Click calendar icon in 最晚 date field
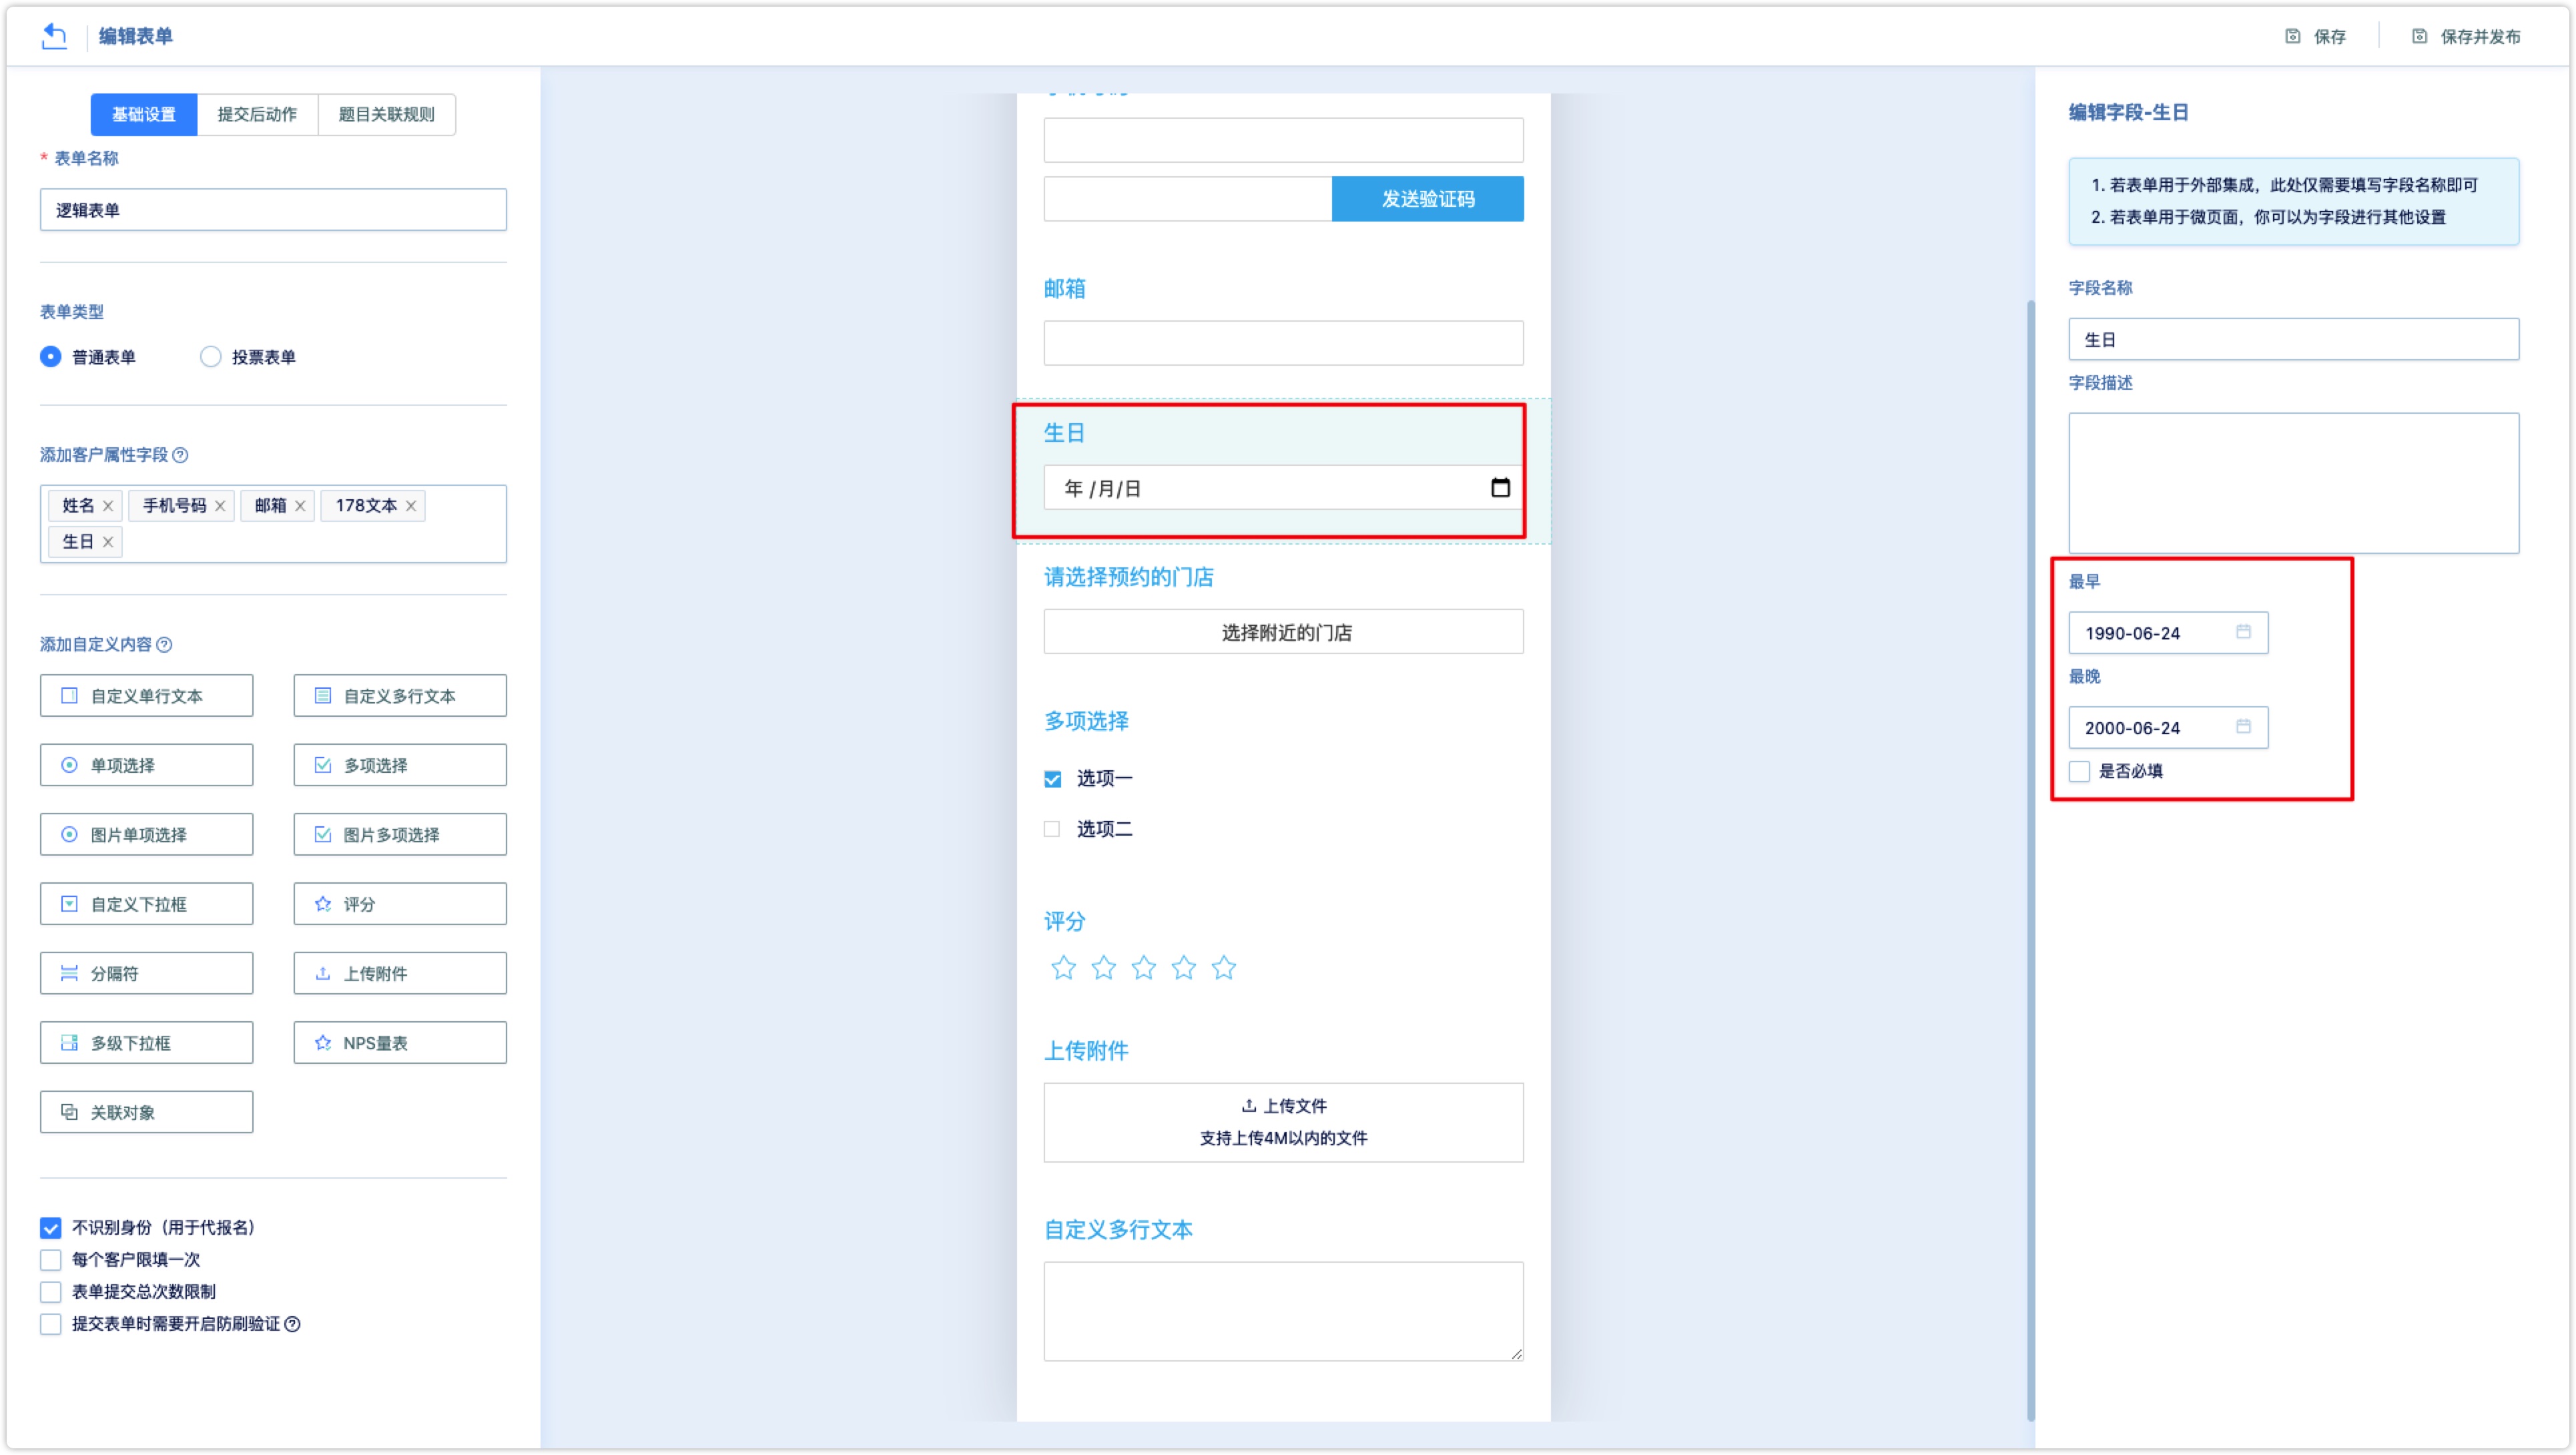The image size is (2576, 1455). pyautogui.click(x=2243, y=727)
